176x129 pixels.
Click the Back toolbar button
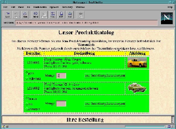coord(8,15)
